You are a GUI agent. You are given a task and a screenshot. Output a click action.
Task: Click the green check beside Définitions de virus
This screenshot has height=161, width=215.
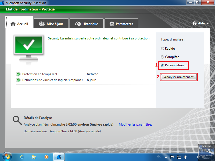tap(18, 80)
